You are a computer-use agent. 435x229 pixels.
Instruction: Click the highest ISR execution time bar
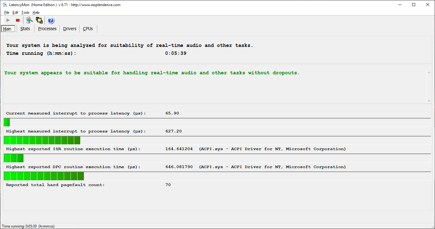pos(217,158)
